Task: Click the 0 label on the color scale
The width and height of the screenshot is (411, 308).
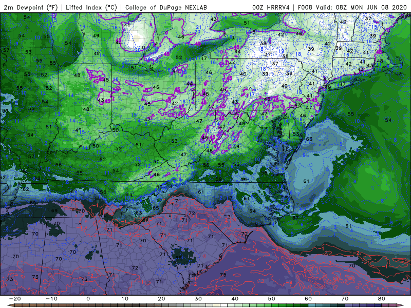Action: [x=88, y=299]
